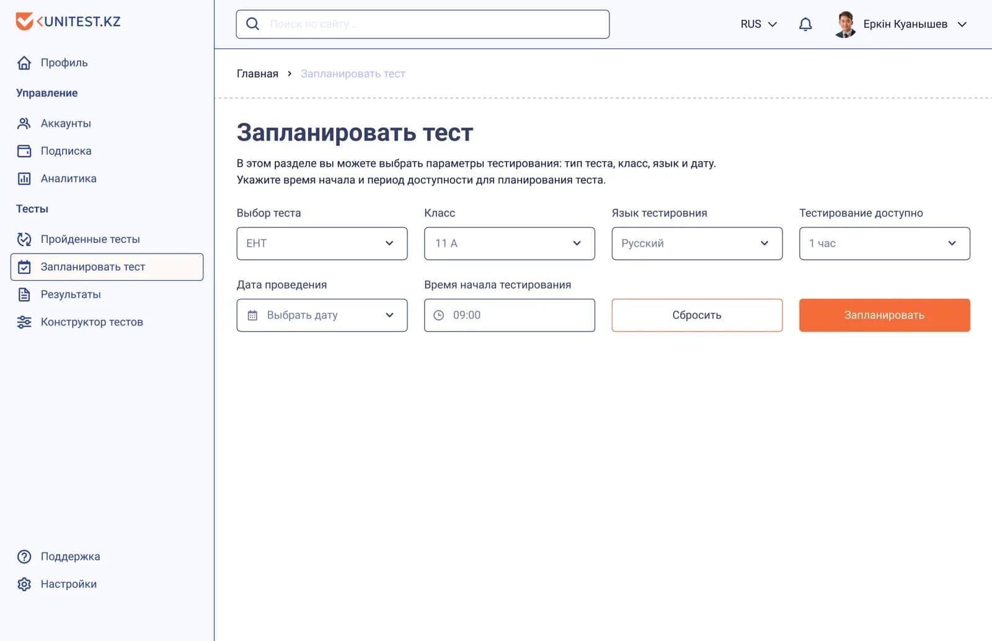Screen dimensions: 992x641
Task: Click the Конструктор тестов sliders icon
Action: click(x=24, y=322)
